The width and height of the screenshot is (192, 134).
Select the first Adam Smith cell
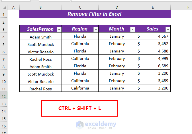40,37
